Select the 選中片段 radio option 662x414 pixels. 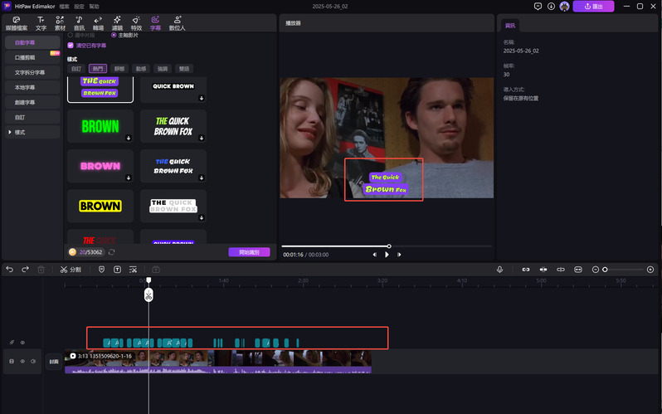pos(71,35)
